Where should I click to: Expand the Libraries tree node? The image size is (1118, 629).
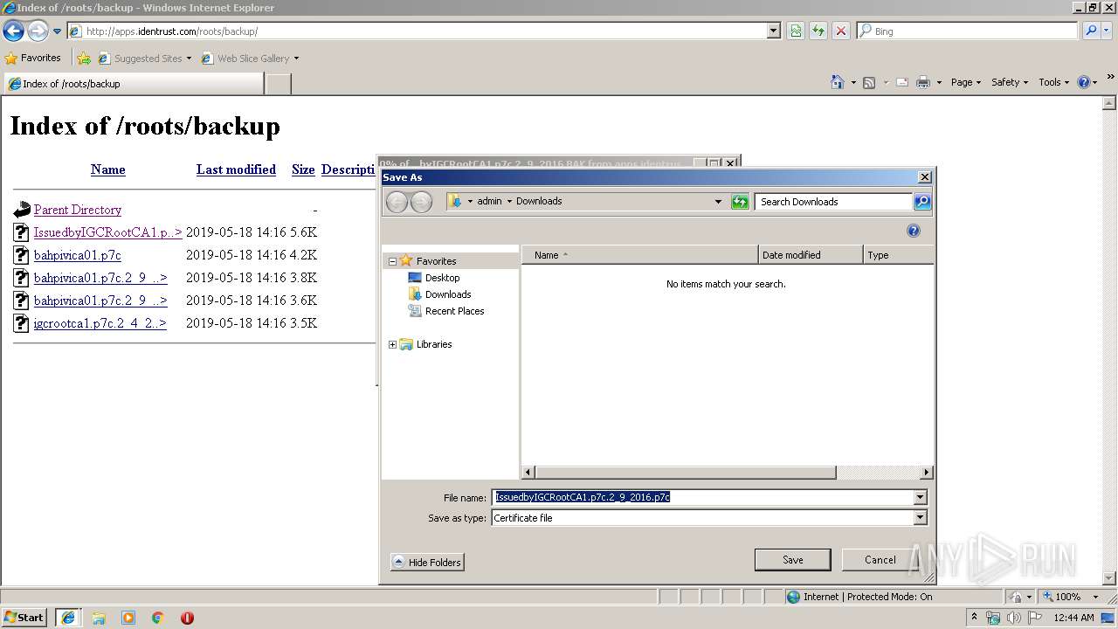tap(392, 344)
